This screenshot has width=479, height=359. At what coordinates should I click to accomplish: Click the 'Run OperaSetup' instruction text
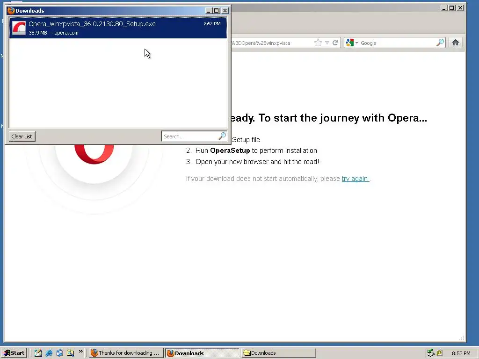(x=256, y=151)
